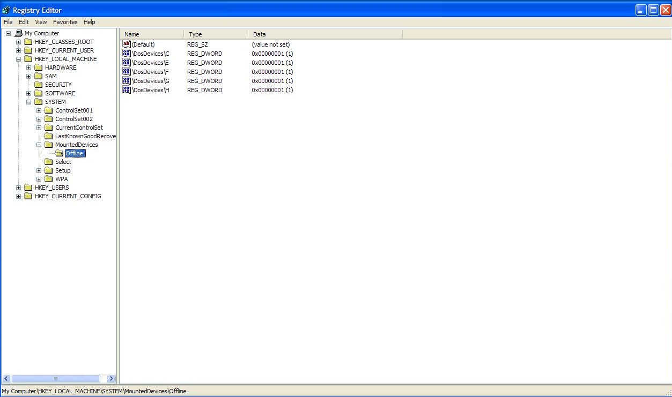This screenshot has width=672, height=397.
Task: Expand the WPA key
Action: (x=39, y=179)
